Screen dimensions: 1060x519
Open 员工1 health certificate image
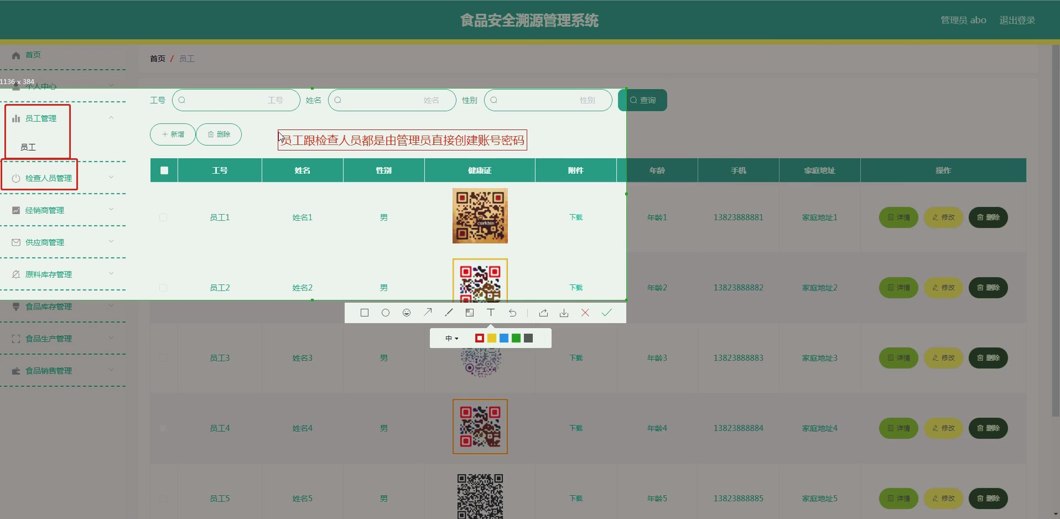point(480,216)
